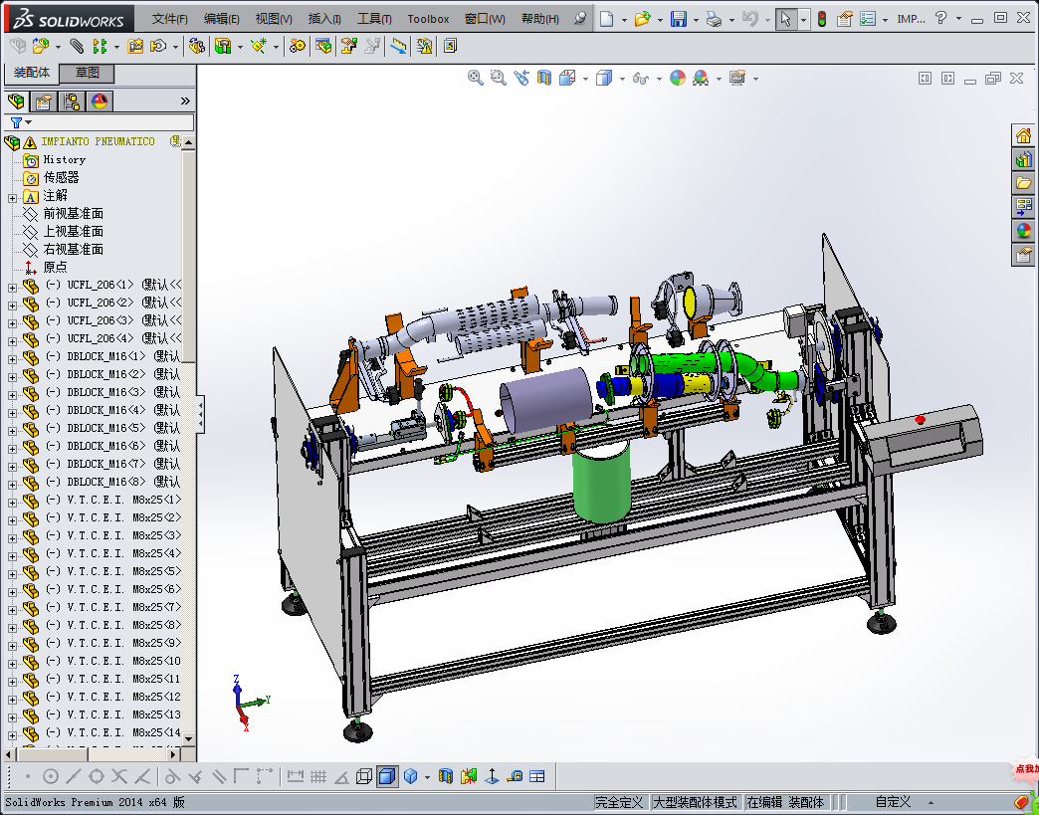Image resolution: width=1039 pixels, height=815 pixels.
Task: Click the Print icon
Action: click(714, 19)
